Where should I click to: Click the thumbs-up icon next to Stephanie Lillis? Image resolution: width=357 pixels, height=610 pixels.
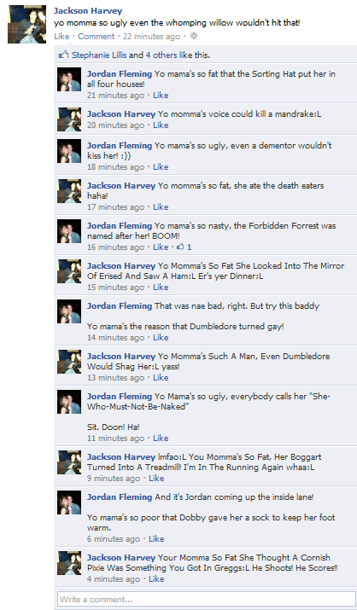tap(63, 55)
